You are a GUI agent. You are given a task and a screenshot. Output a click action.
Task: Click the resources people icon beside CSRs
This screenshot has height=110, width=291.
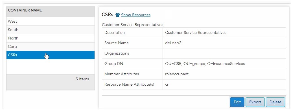pos(117,15)
